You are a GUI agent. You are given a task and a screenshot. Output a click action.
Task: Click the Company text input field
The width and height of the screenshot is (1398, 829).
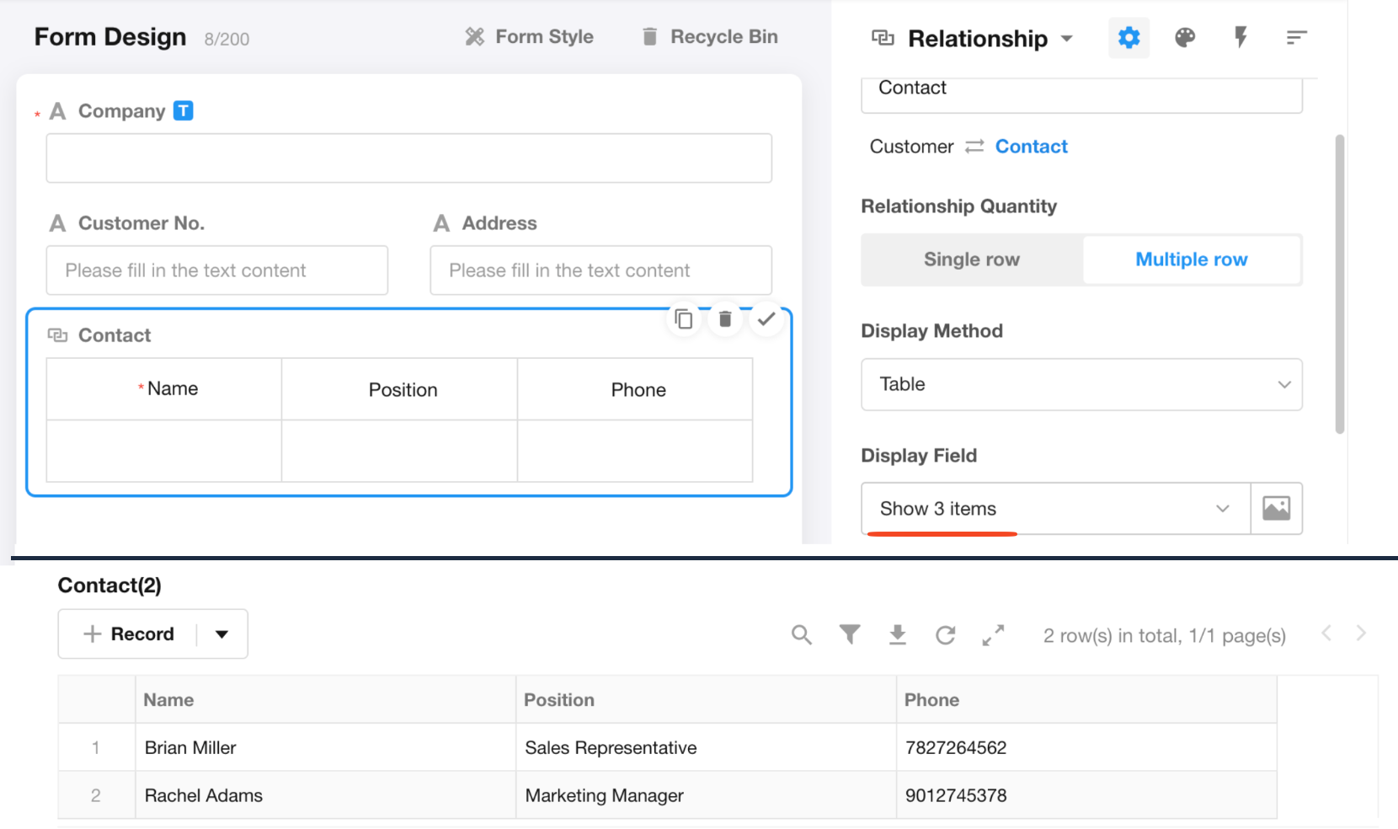[408, 158]
